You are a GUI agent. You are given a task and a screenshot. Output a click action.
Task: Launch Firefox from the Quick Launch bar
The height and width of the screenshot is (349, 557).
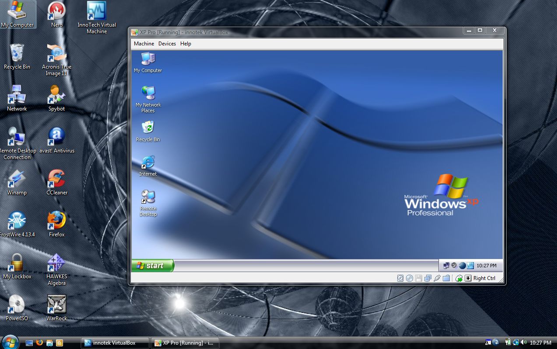(39, 343)
